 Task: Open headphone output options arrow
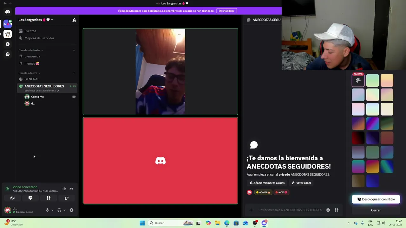[x=65, y=210]
